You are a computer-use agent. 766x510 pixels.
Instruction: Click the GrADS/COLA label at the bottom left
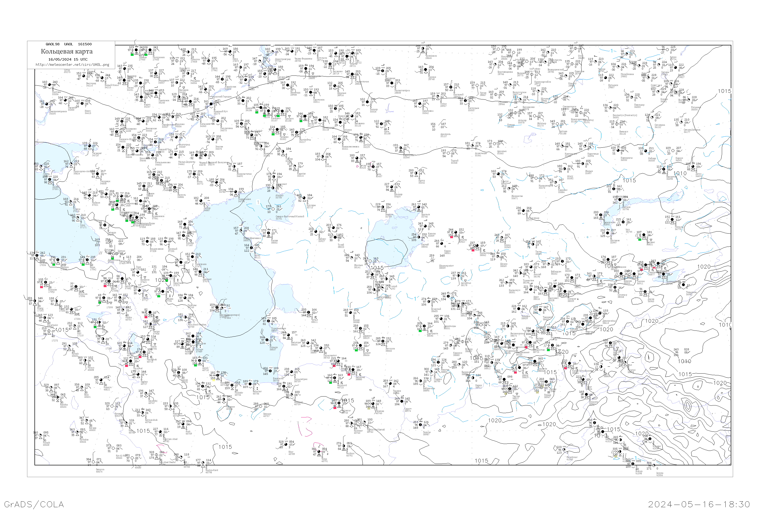click(x=33, y=504)
